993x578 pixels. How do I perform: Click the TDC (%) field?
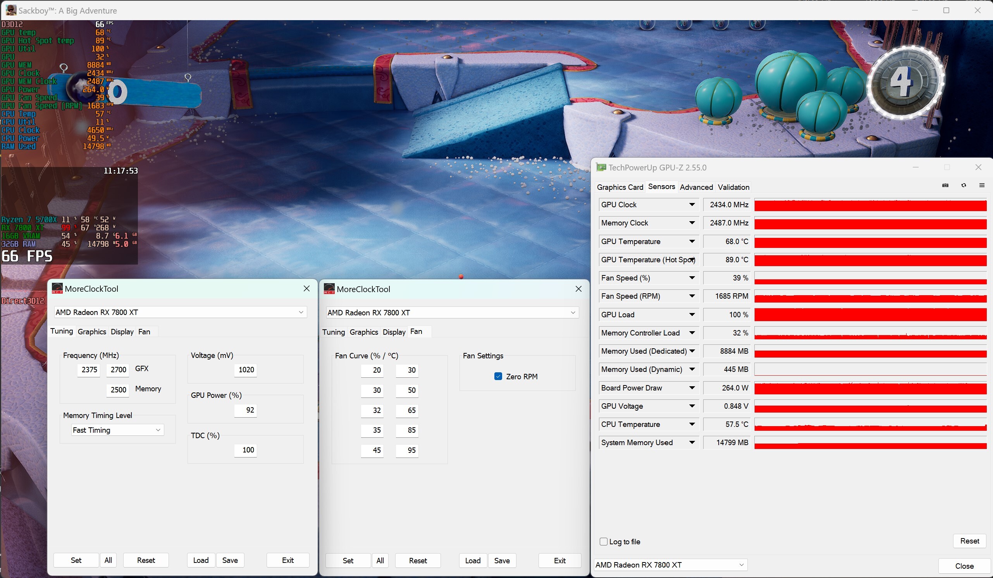tap(246, 450)
